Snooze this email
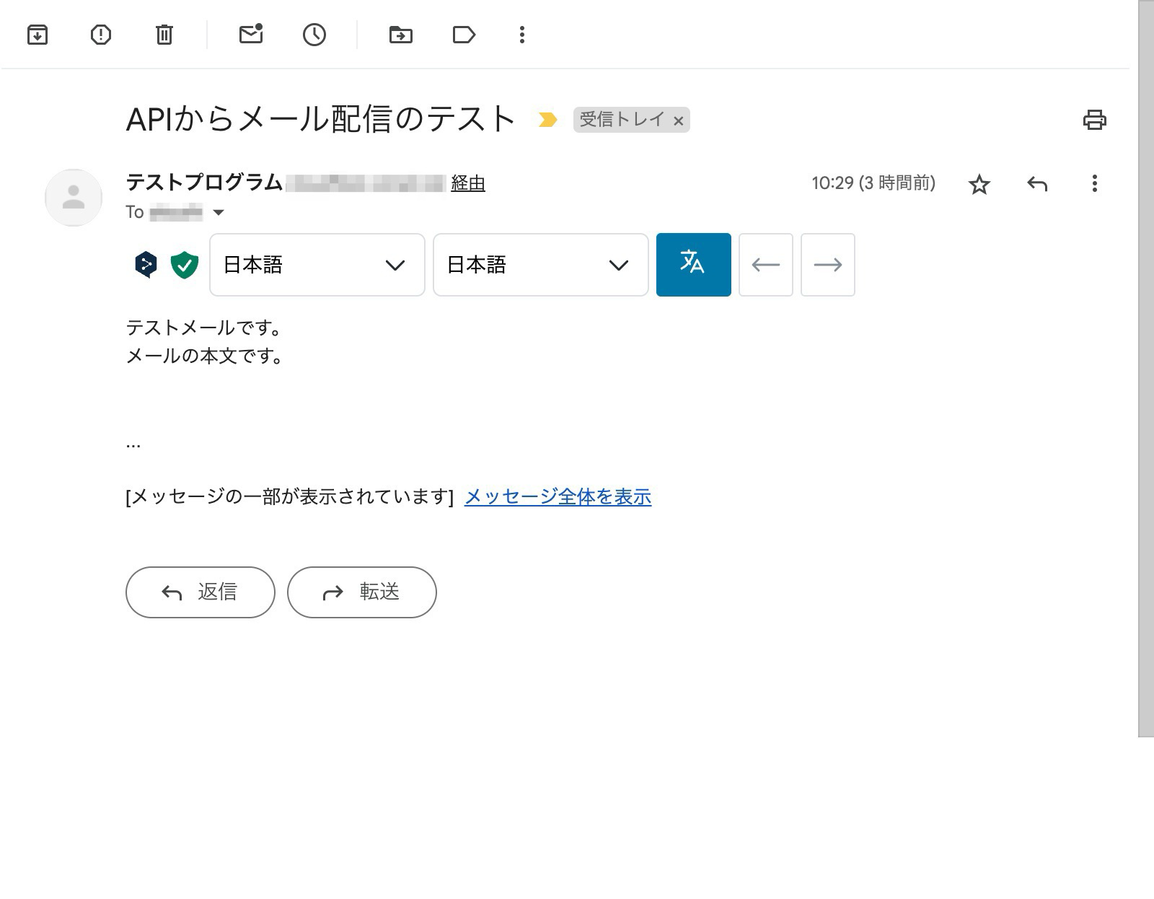Screen dimensions: 1154x899 313,35
